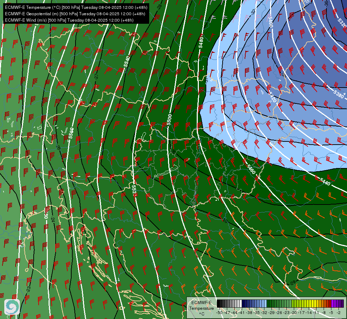Click the -11 tick label in legend
Screen dimensions: 347x319
[316, 313]
